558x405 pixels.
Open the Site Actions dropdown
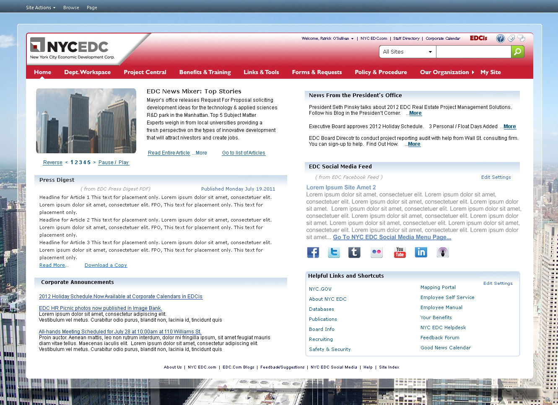[x=41, y=8]
